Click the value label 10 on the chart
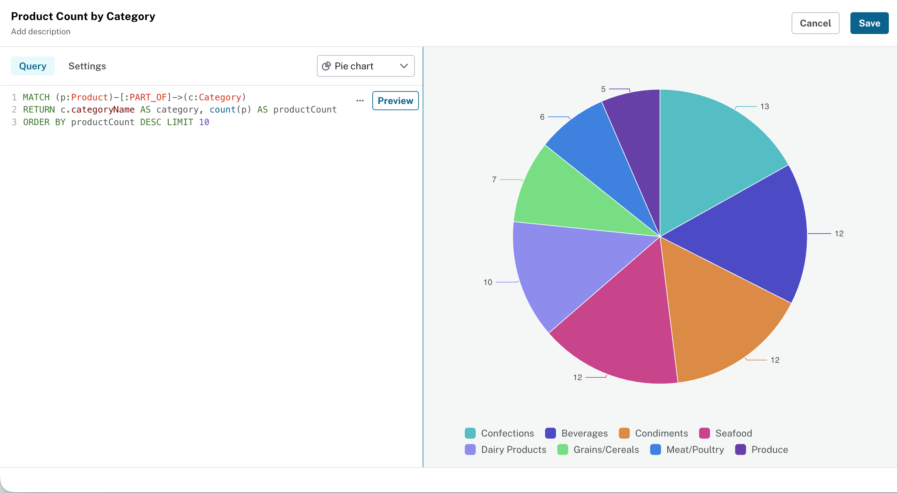Image resolution: width=897 pixels, height=493 pixels. coord(488,282)
